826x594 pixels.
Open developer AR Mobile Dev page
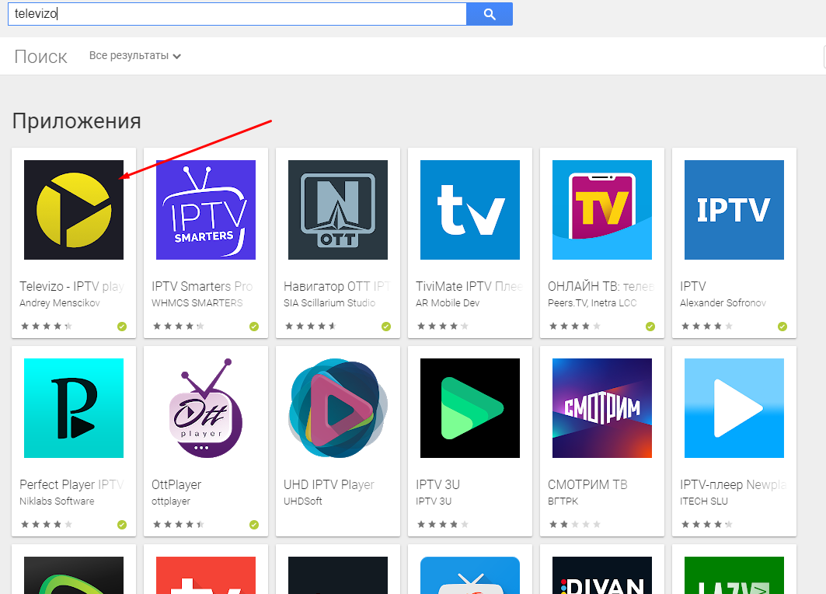click(x=448, y=303)
